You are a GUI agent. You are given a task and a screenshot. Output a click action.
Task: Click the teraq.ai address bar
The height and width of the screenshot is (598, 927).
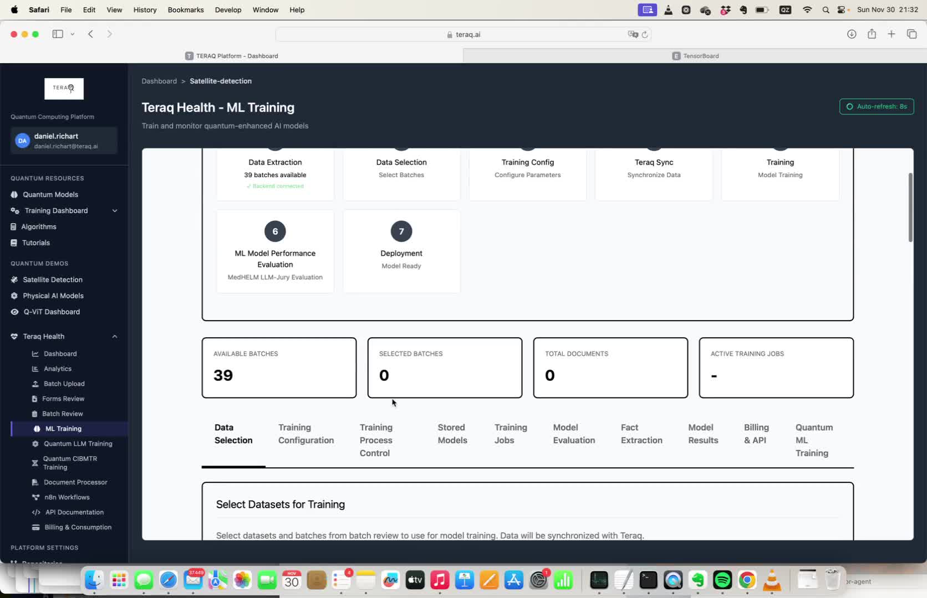click(463, 34)
